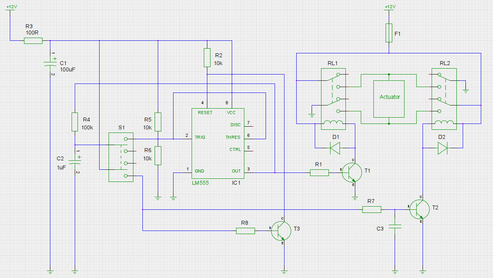Click the DISC pin label
This screenshot has height=278, width=493.
point(235,125)
